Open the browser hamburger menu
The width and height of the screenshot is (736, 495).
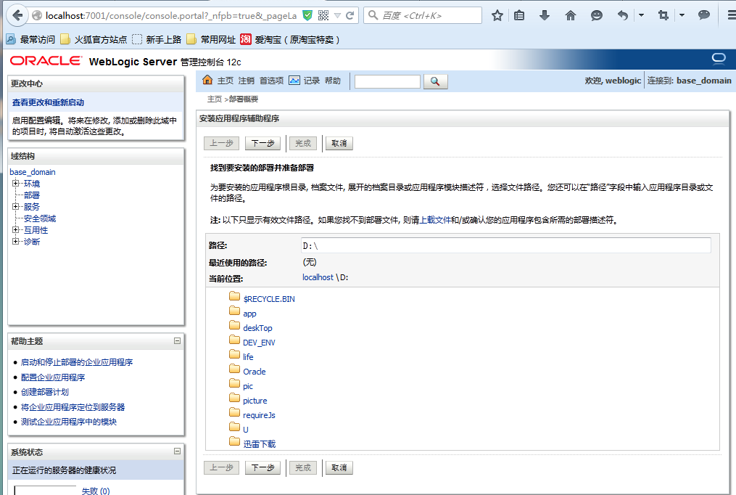pyautogui.click(x=732, y=15)
